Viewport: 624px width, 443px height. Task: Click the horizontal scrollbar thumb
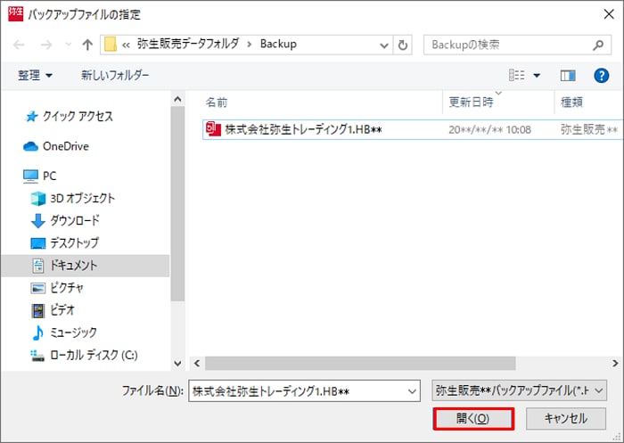pyautogui.click(x=360, y=363)
